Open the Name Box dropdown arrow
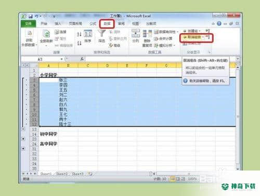This screenshot has width=260, height=196. (x=61, y=59)
